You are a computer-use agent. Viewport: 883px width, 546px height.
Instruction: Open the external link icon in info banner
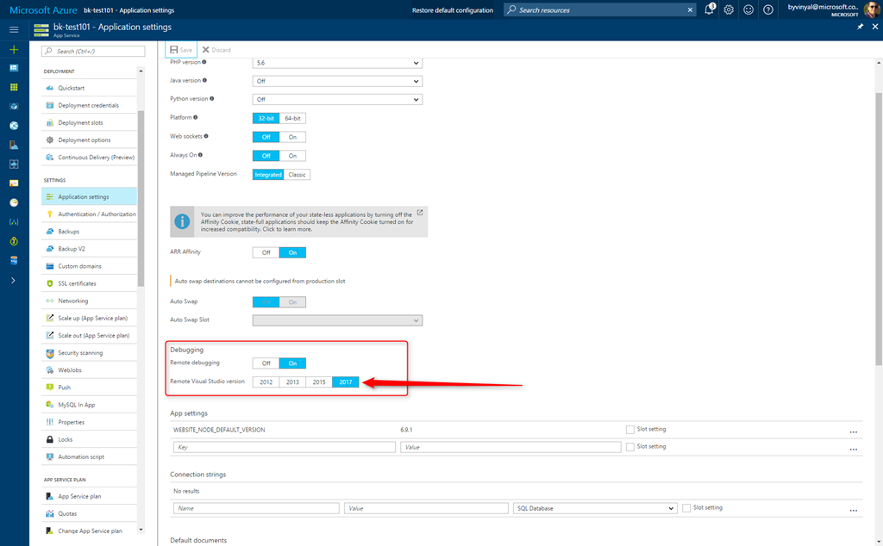[x=420, y=213]
